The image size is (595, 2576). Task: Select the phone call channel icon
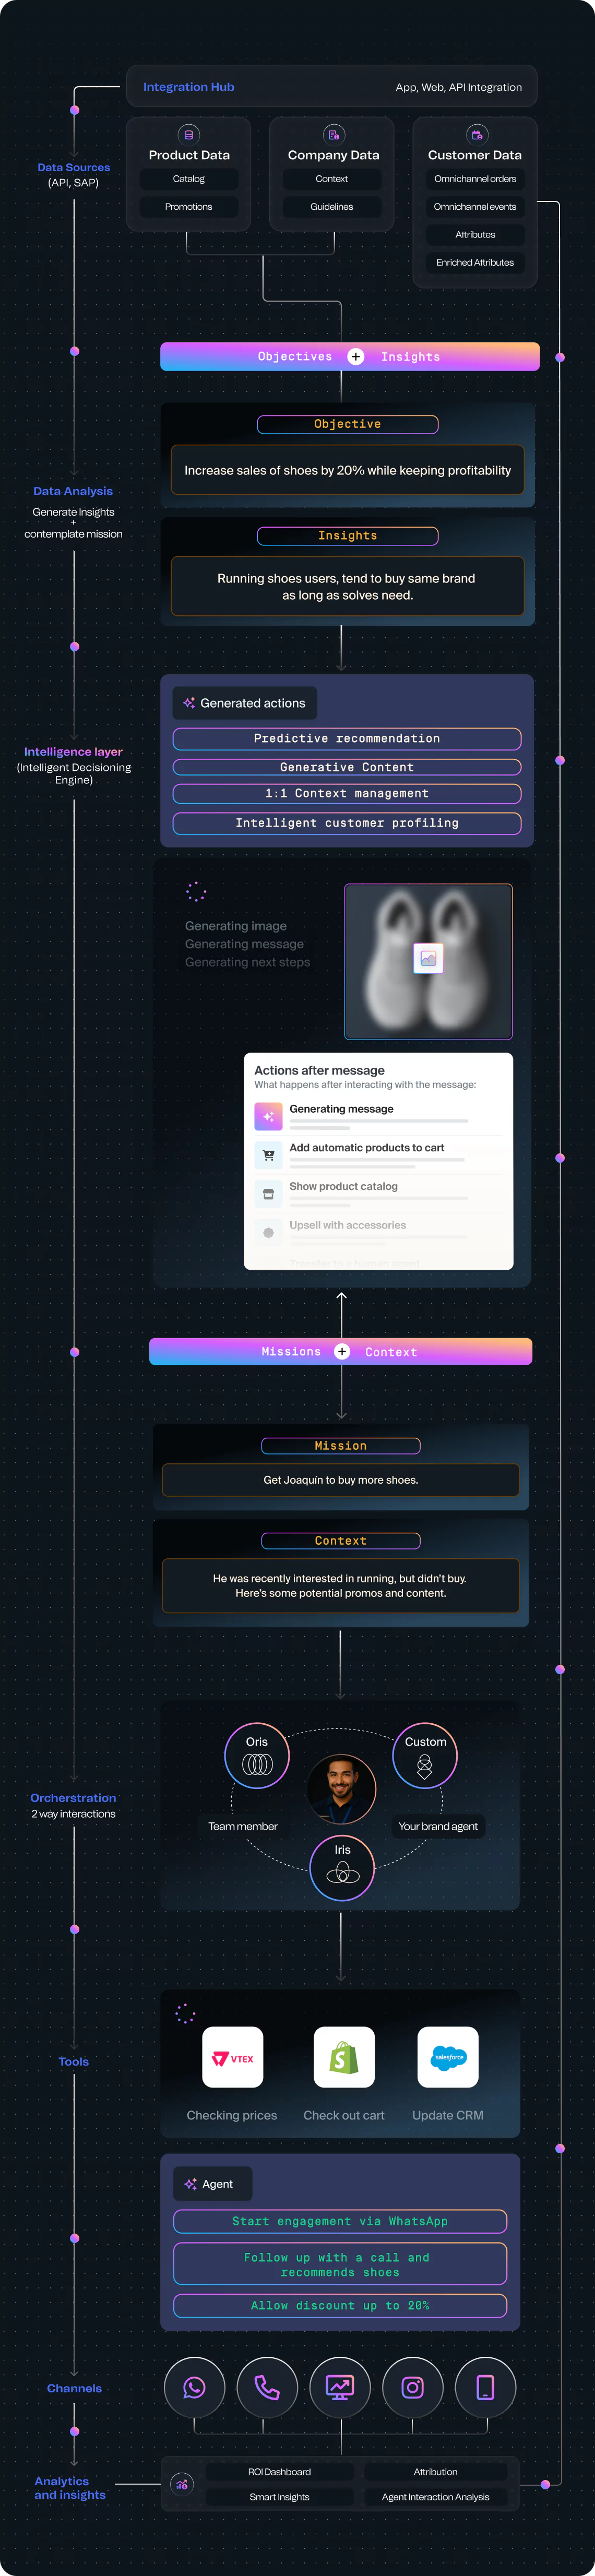tap(267, 2388)
